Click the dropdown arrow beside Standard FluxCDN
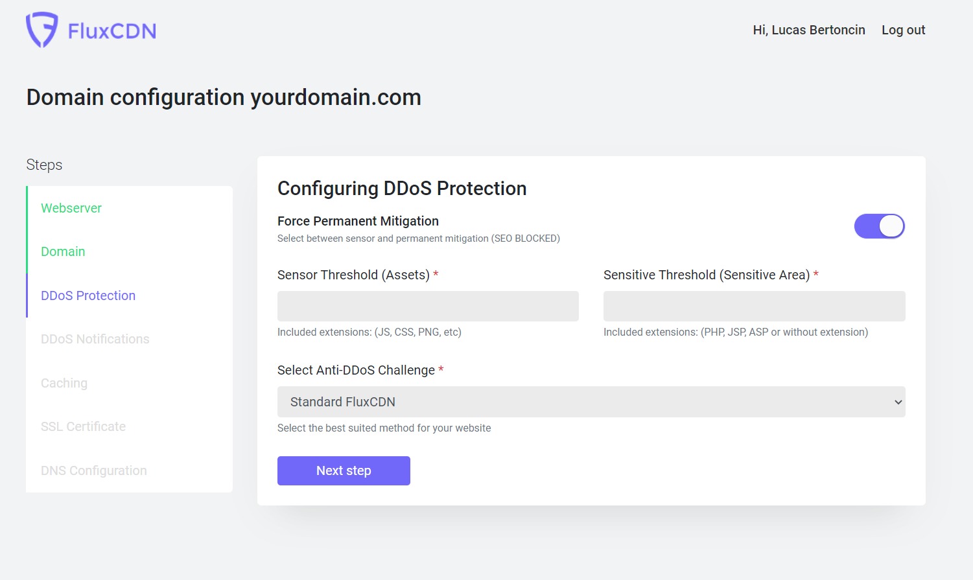The height and width of the screenshot is (580, 973). pos(898,402)
